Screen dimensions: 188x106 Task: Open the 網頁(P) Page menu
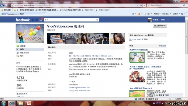point(157,14)
